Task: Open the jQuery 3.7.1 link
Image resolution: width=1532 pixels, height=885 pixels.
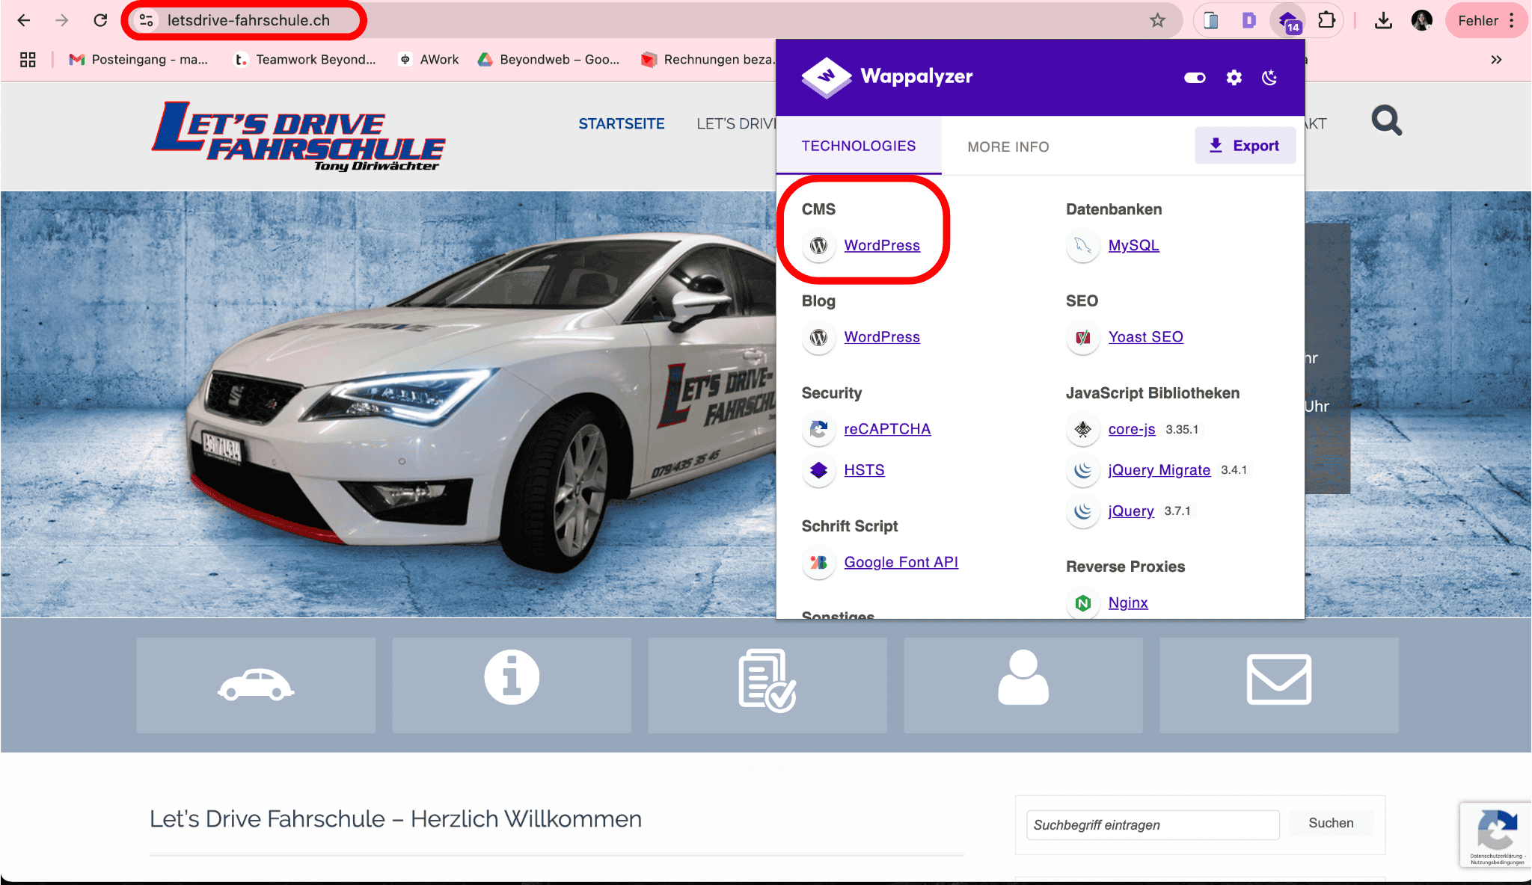Action: [x=1130, y=511]
